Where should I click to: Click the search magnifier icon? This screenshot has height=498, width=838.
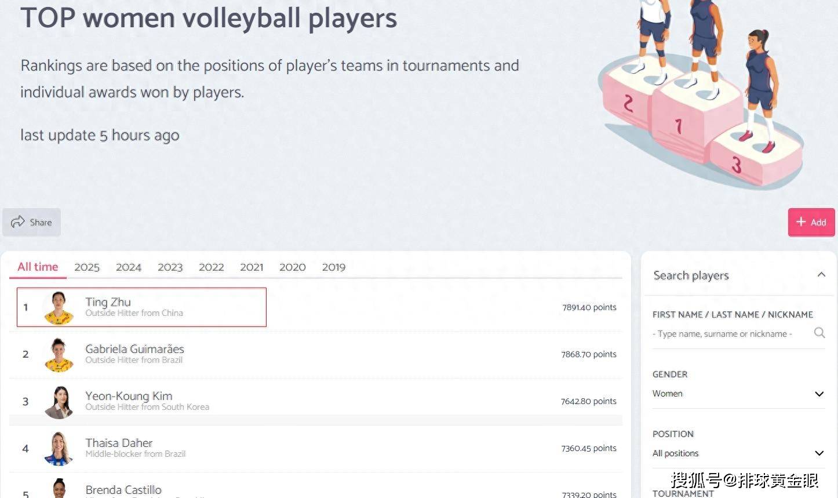pos(819,333)
